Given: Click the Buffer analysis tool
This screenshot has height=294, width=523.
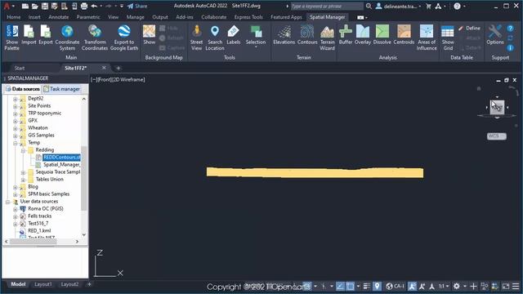Looking at the screenshot, I should (346, 34).
